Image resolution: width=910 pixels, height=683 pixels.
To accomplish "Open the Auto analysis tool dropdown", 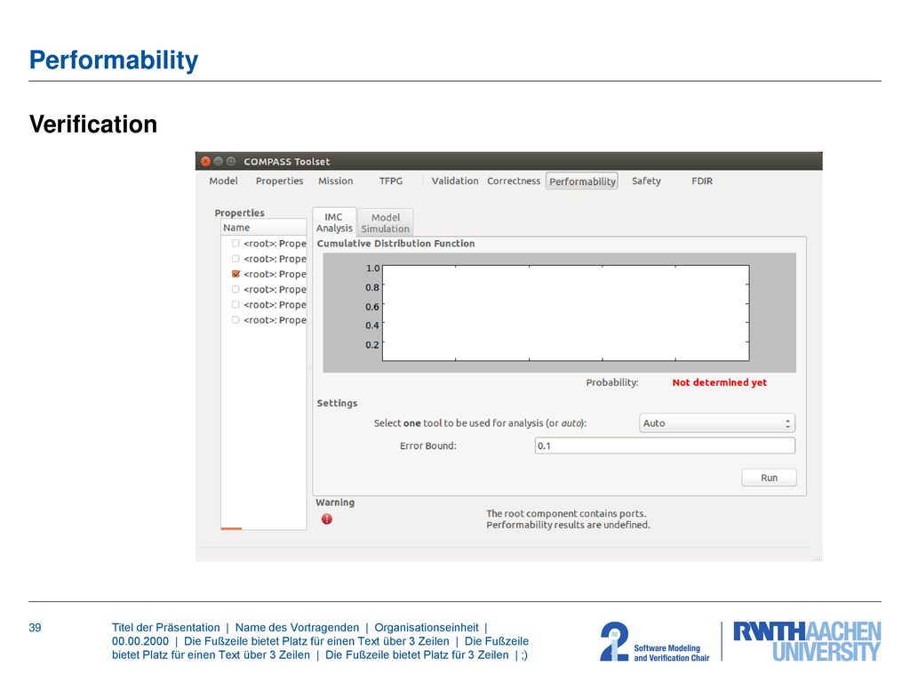I will pyautogui.click(x=717, y=423).
